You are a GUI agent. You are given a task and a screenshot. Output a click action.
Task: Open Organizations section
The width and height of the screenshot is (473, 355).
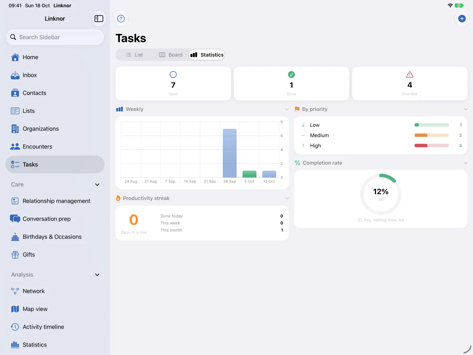(55, 129)
